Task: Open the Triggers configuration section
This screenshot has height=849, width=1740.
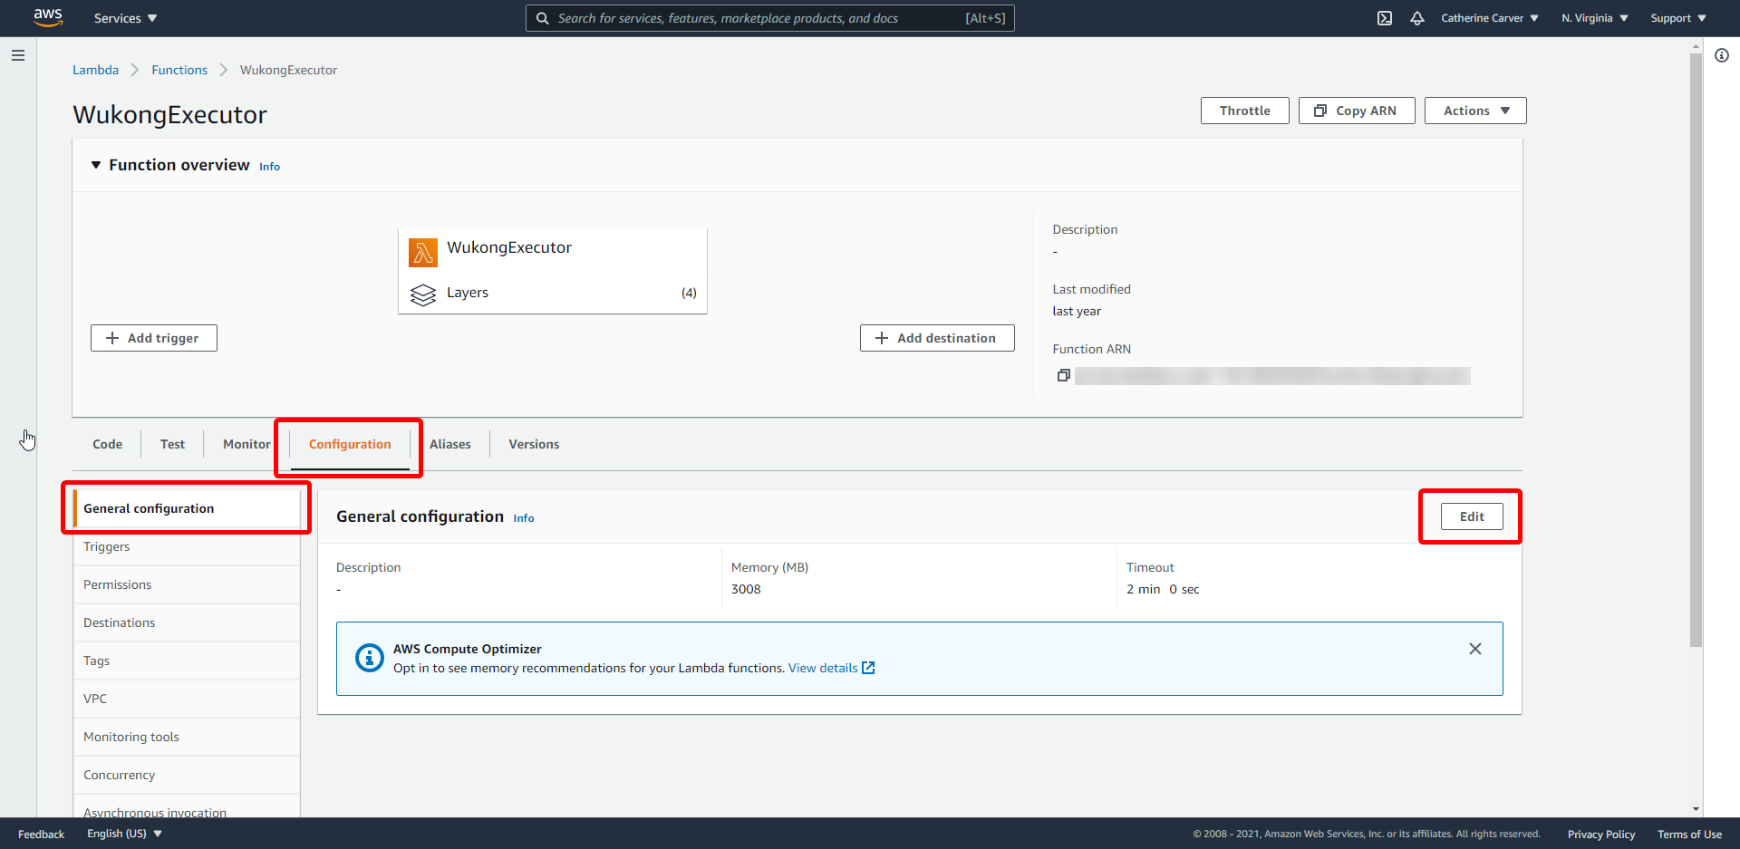Action: coord(187,546)
